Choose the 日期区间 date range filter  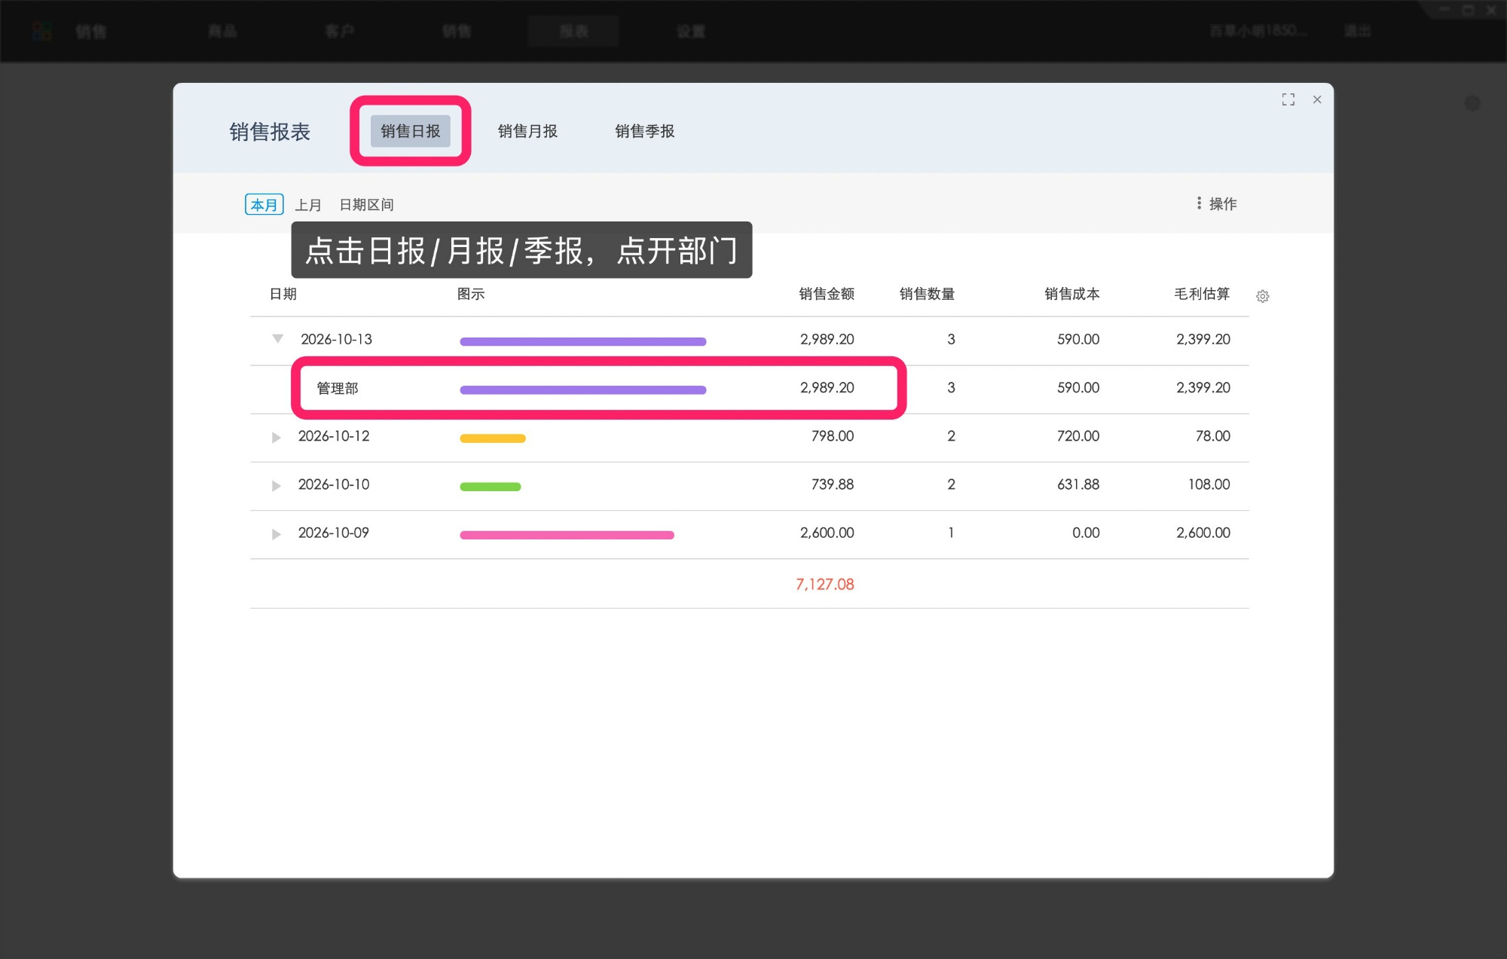367,205
